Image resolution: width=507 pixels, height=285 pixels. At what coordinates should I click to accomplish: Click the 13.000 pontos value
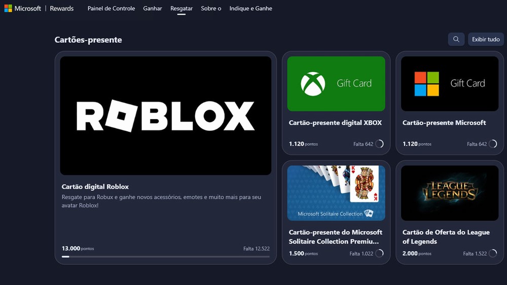click(x=78, y=248)
